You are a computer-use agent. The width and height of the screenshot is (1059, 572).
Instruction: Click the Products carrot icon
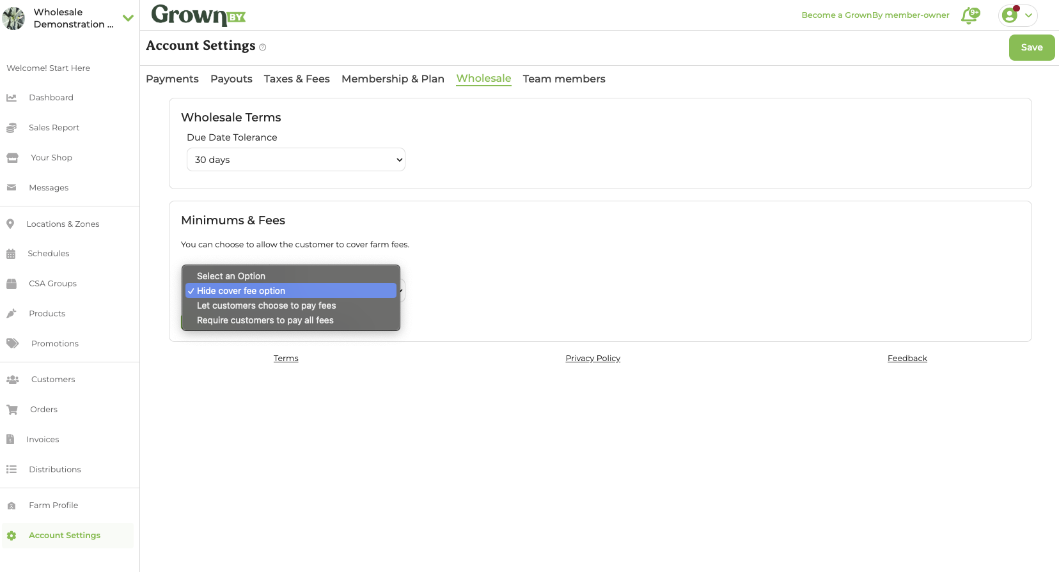click(12, 314)
